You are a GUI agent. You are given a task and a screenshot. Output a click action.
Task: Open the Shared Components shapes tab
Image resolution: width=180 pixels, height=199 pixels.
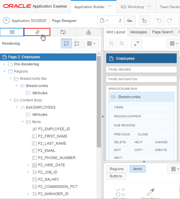(x=88, y=32)
